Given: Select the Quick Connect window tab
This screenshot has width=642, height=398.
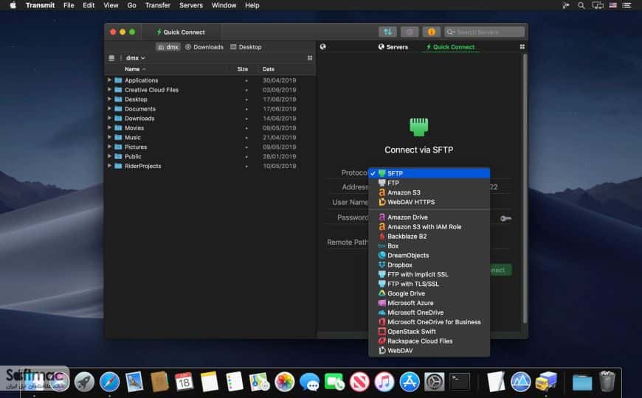Looking at the screenshot, I should (x=181, y=32).
